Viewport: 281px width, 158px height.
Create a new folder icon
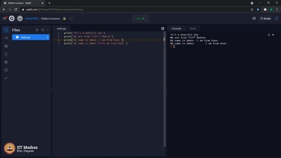[x=43, y=30]
